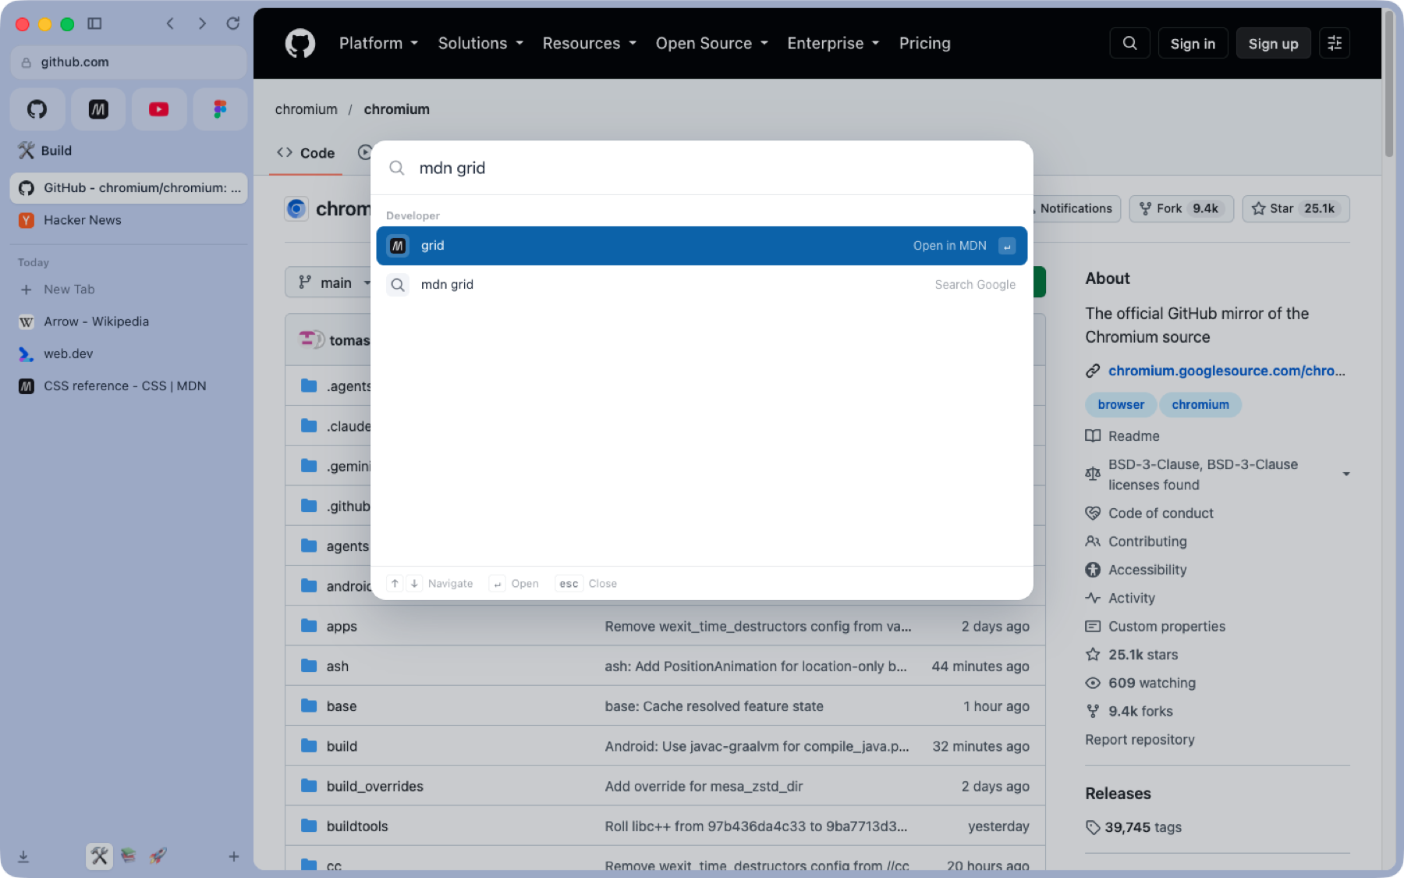Open the pinned Figma favorite icon
The width and height of the screenshot is (1404, 878).
[x=220, y=109]
